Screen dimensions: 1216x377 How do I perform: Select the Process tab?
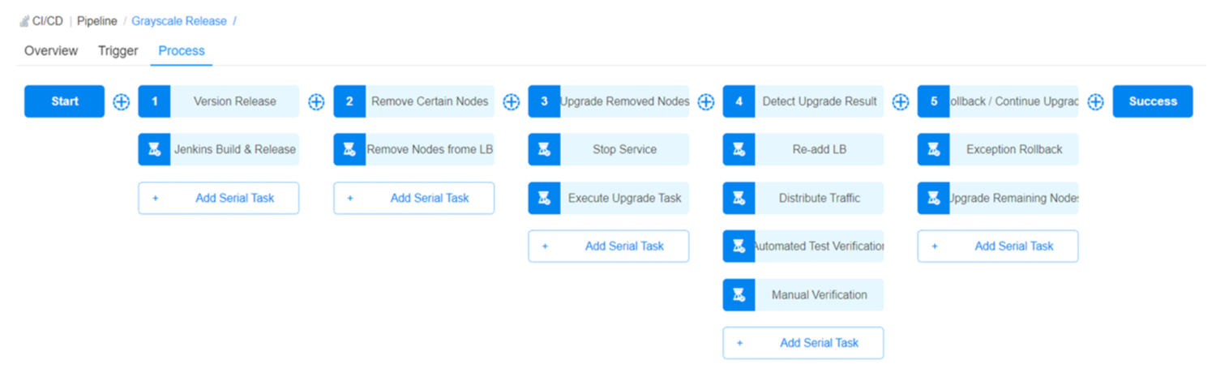[x=182, y=50]
